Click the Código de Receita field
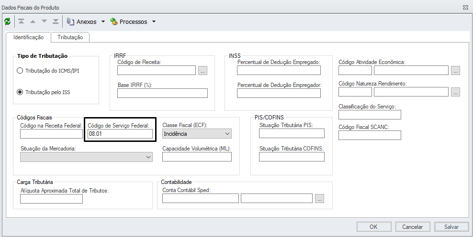Screen dimensions: 473x237 [x=157, y=70]
